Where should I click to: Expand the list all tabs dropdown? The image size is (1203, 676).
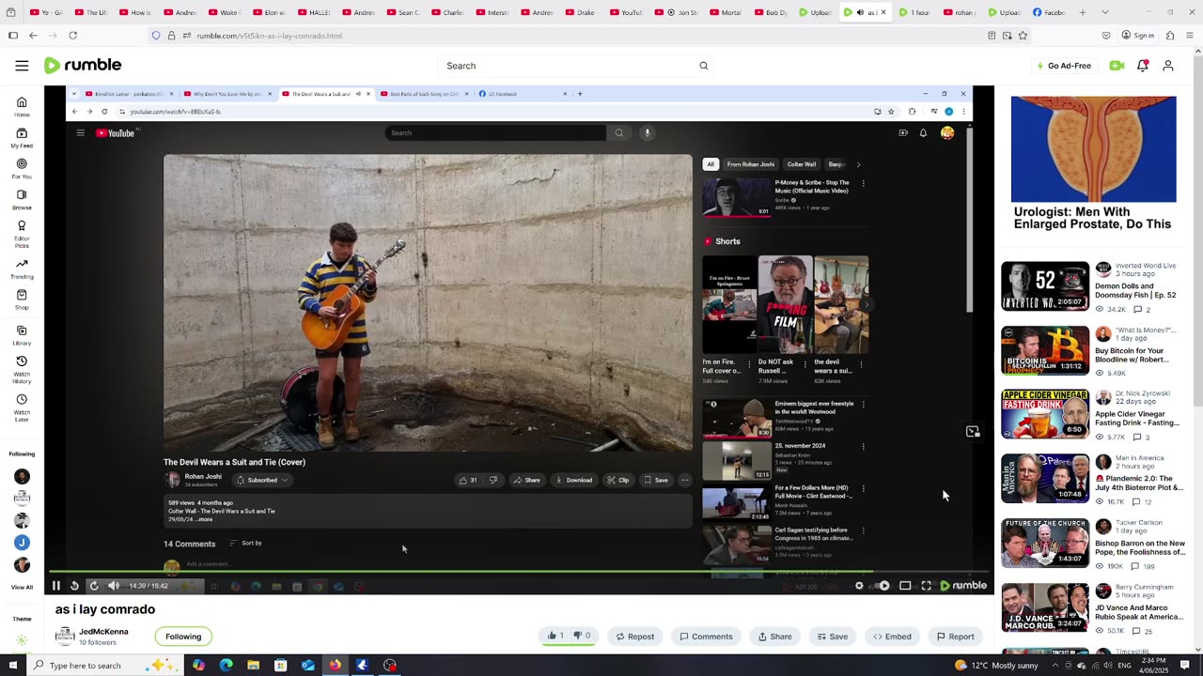pyautogui.click(x=1104, y=12)
